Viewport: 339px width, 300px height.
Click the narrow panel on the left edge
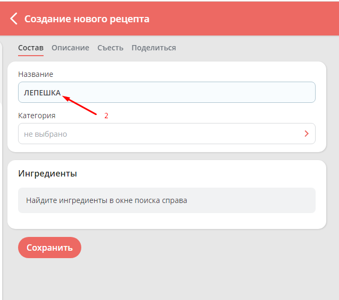(2, 159)
